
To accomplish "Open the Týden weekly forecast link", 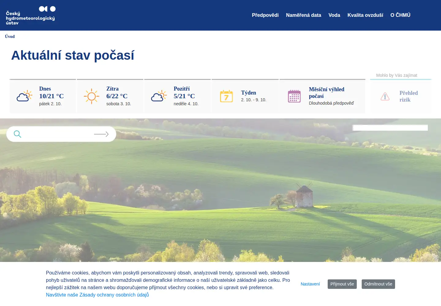I will 248,93.
